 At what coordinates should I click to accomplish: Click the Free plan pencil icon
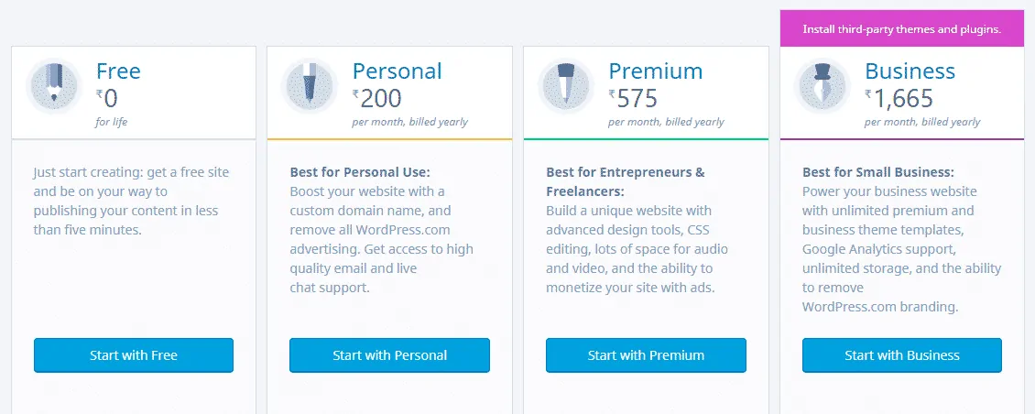click(x=55, y=86)
